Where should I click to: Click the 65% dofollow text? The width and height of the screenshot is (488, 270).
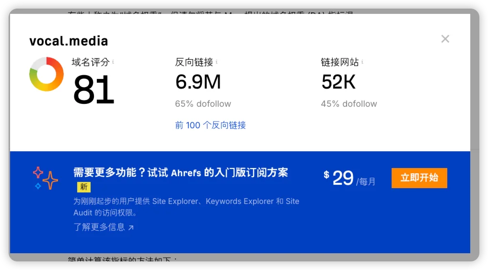203,104
